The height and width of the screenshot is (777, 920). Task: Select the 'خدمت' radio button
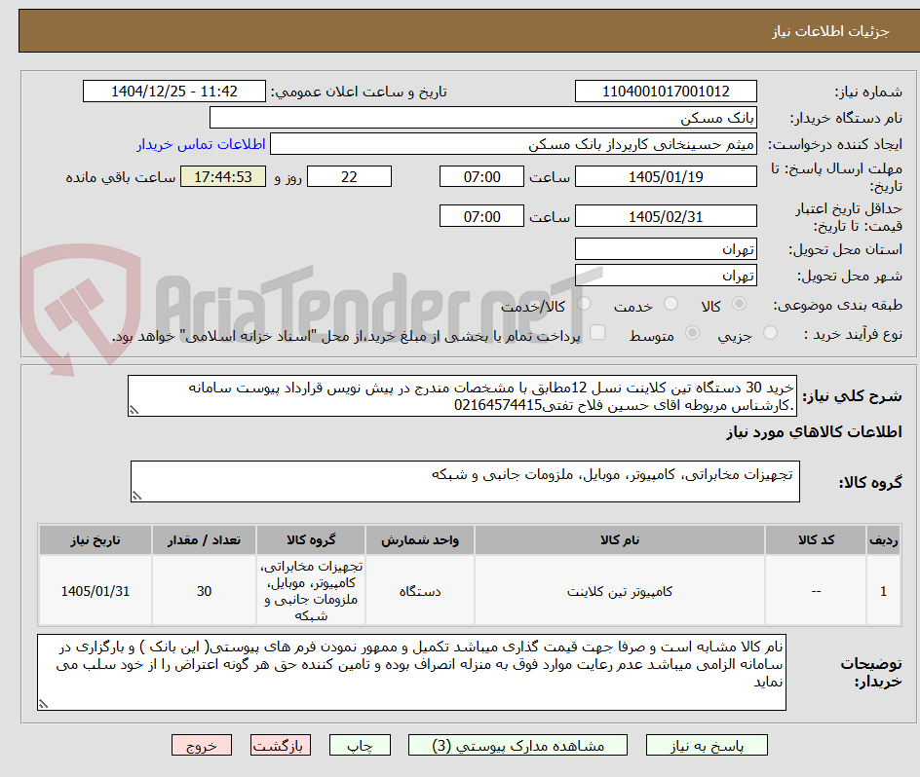671,303
